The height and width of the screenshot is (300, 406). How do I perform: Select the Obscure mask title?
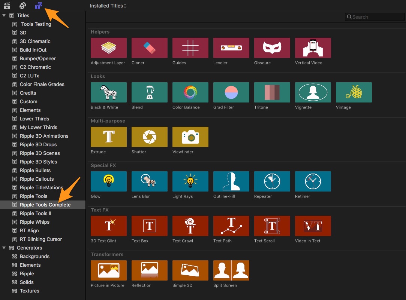[272, 48]
